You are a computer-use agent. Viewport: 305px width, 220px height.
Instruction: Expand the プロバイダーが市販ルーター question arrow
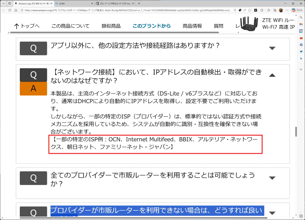(x=272, y=213)
